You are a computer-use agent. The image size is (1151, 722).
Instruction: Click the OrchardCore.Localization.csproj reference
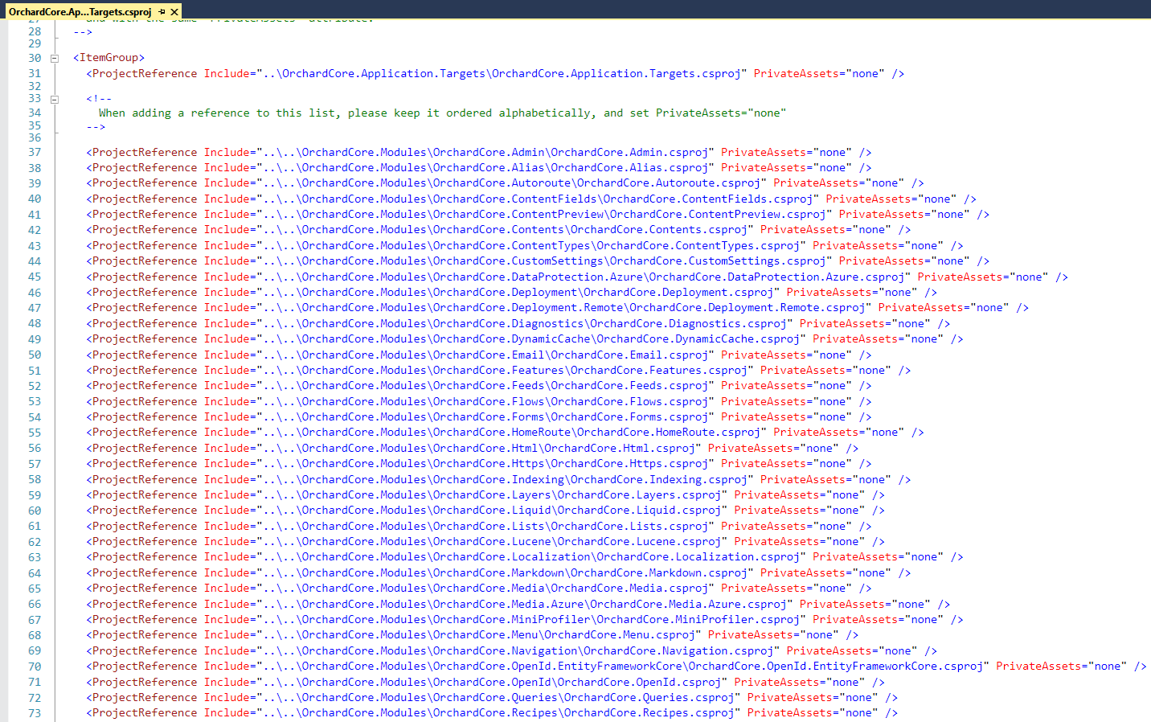[525, 557]
